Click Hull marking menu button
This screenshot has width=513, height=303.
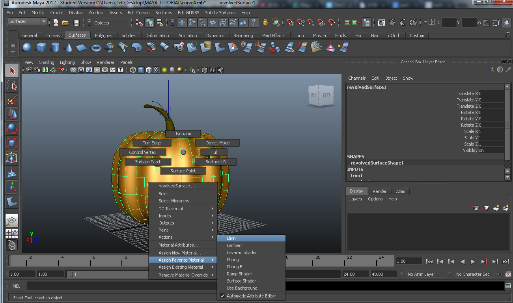[x=214, y=152]
